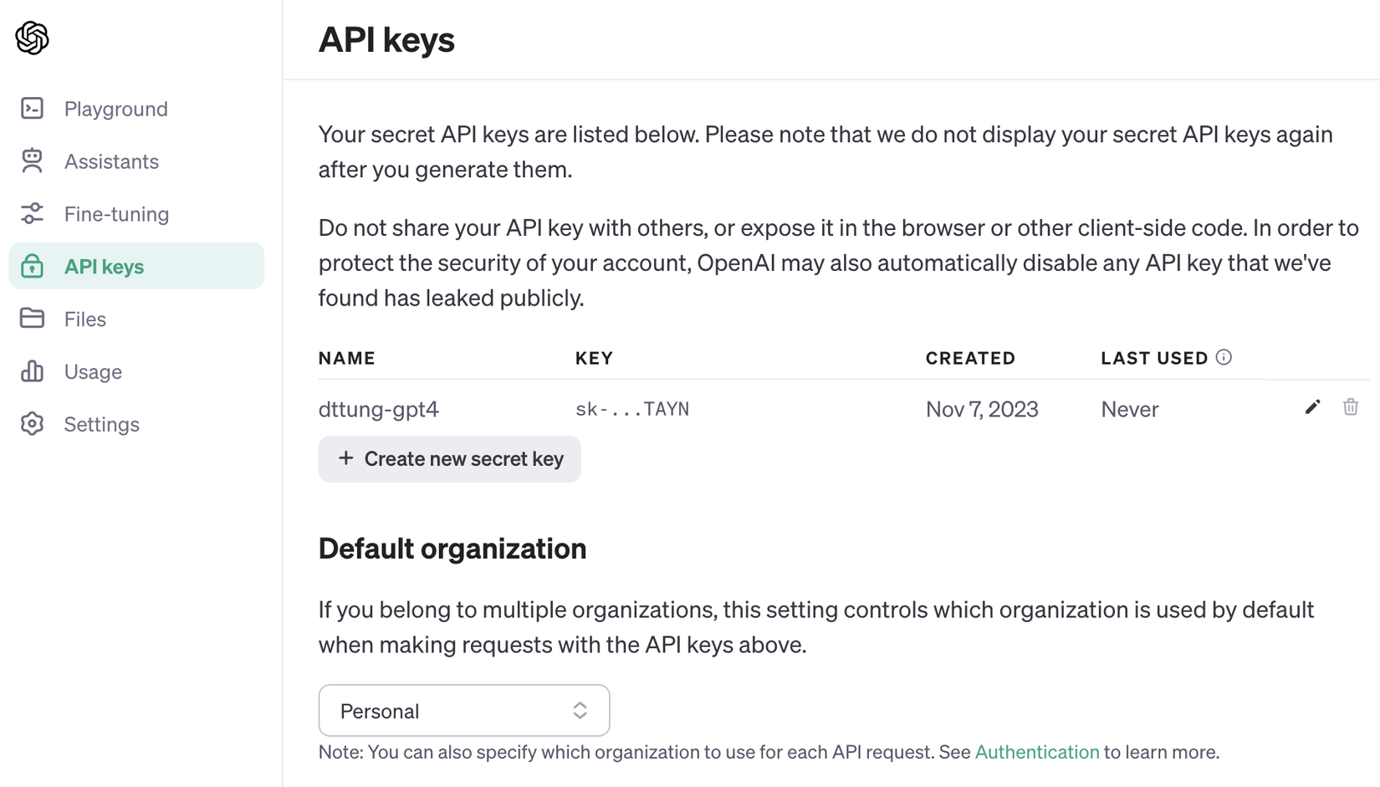Viewport: 1380px width, 787px height.
Task: Click the Files folder icon
Action: point(33,319)
